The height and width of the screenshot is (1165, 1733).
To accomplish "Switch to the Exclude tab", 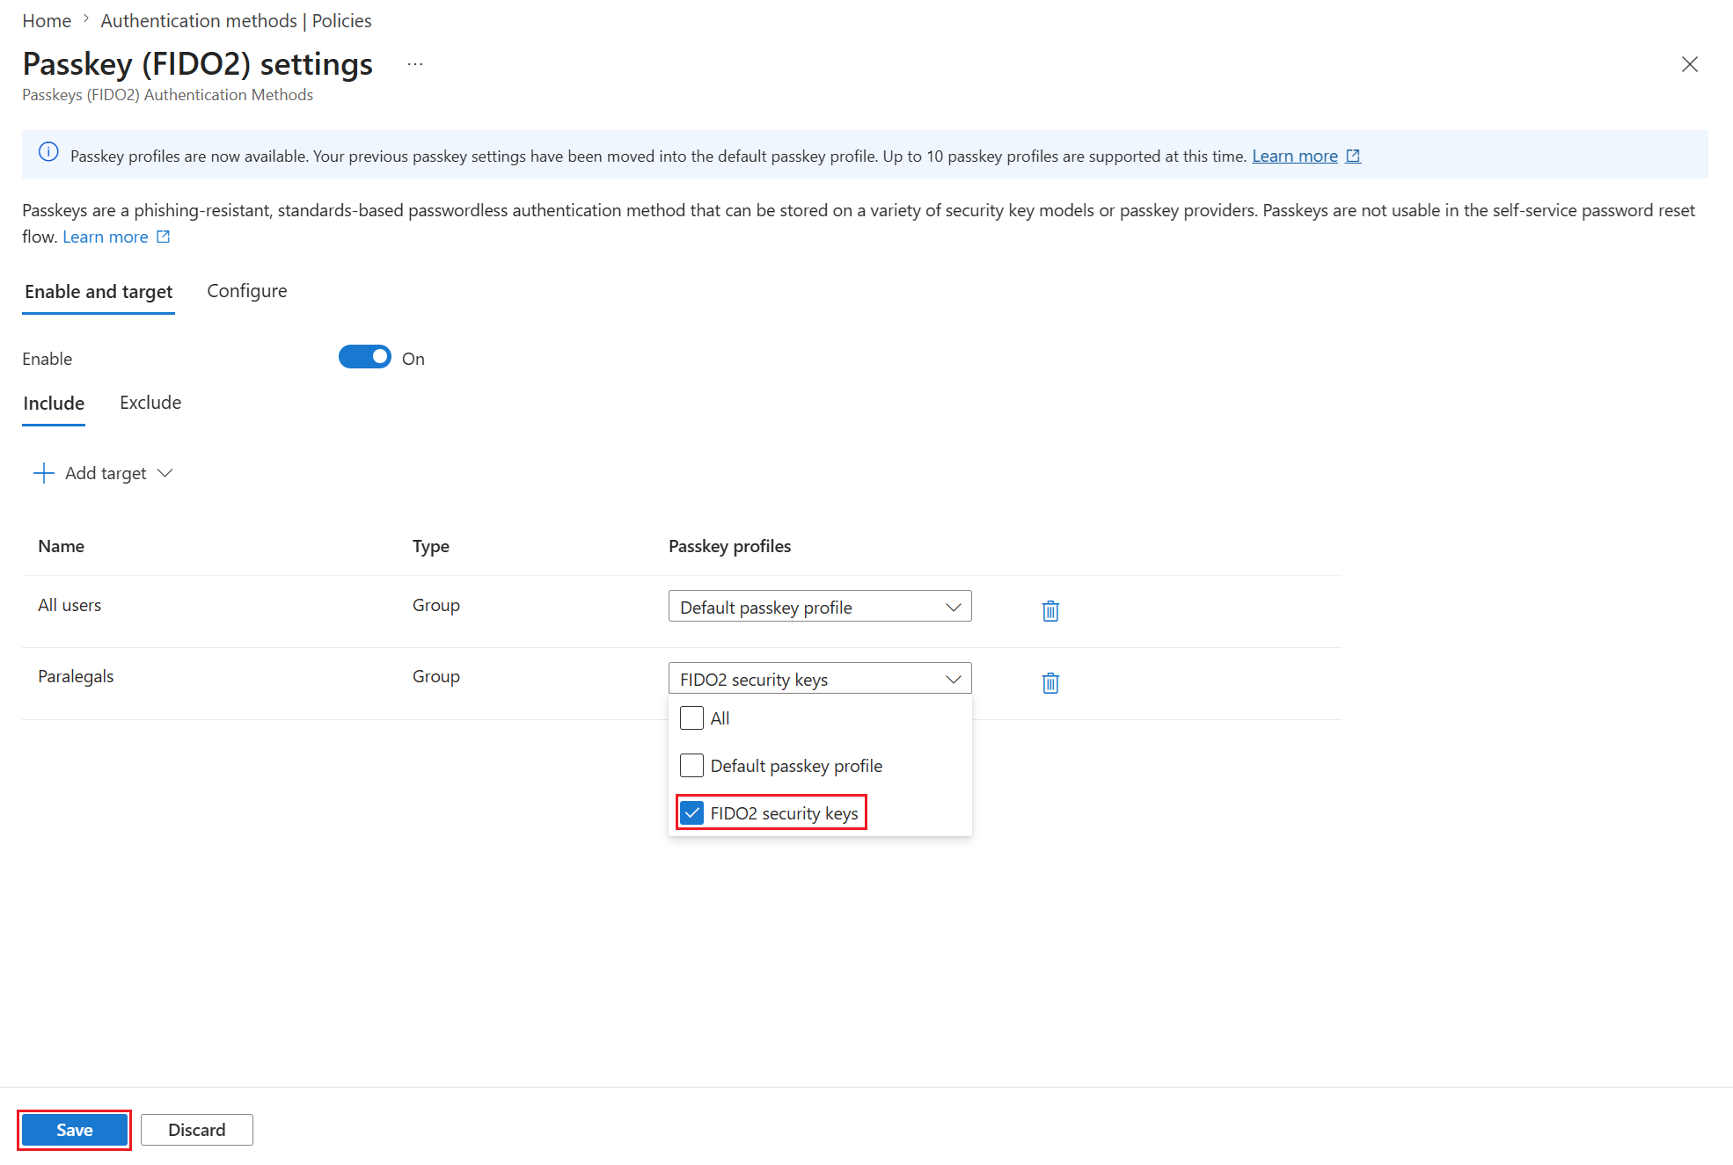I will click(x=150, y=403).
